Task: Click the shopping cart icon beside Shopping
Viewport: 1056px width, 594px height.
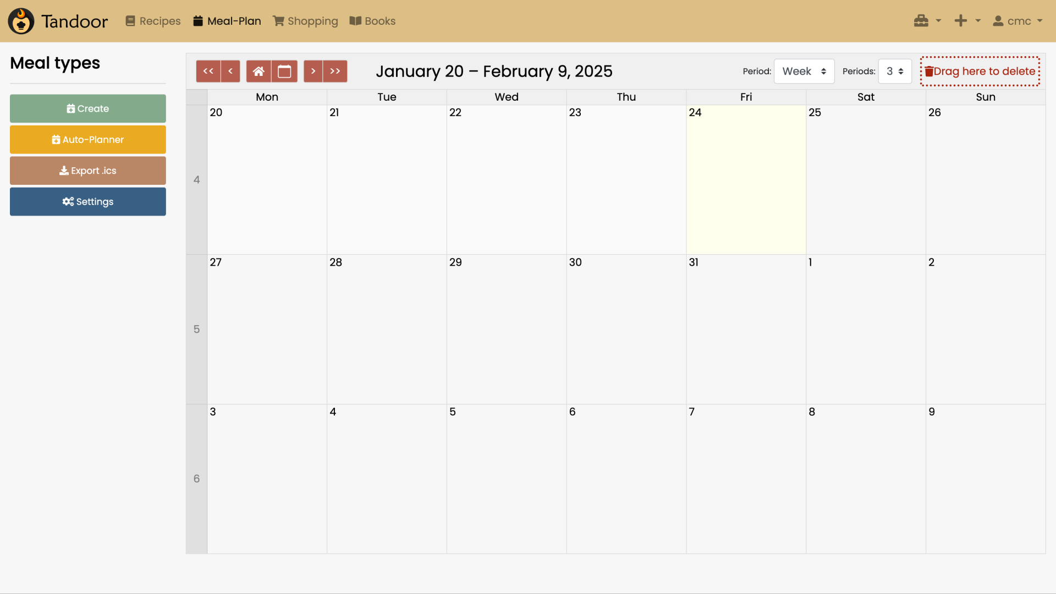Action: [278, 21]
